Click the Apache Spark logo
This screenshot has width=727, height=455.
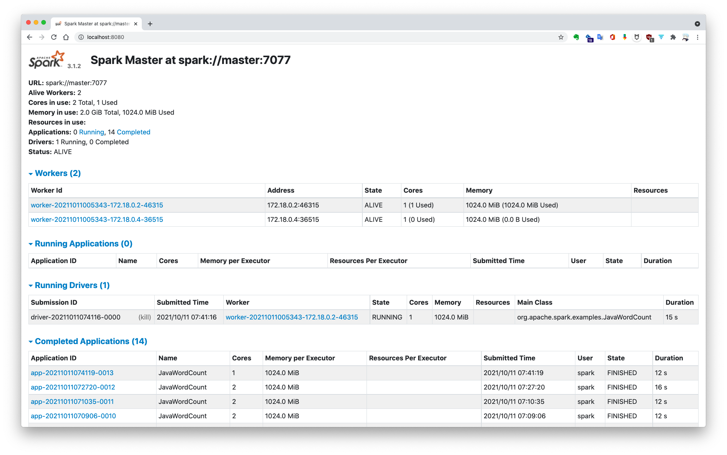click(46, 59)
